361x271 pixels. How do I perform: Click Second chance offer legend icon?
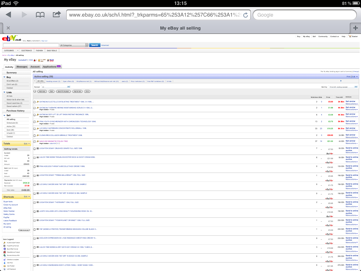point(4,255)
